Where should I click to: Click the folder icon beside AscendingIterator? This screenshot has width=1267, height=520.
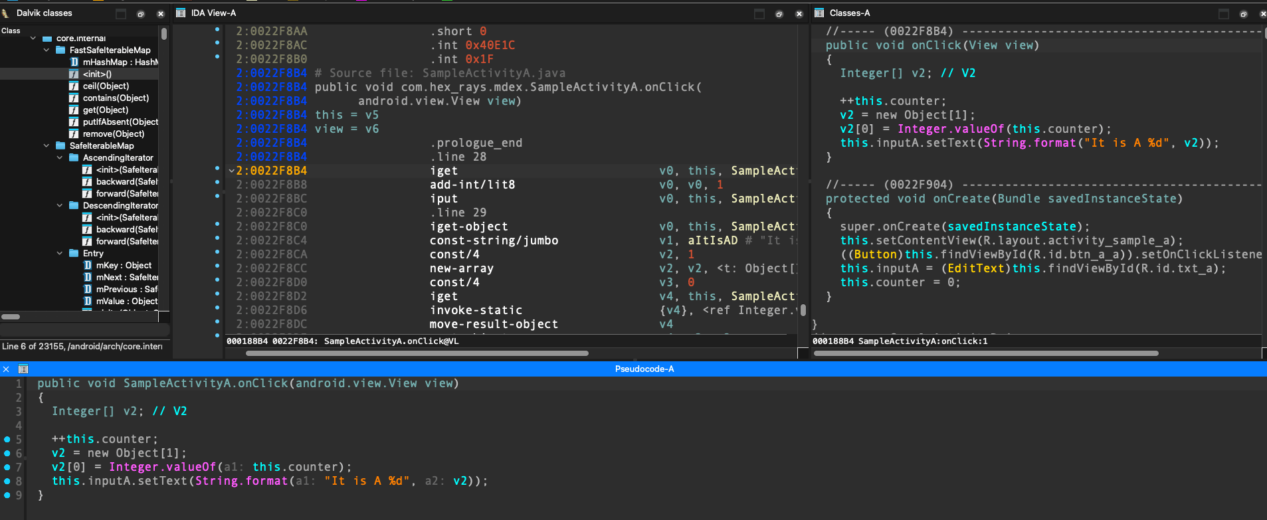pyautogui.click(x=74, y=157)
